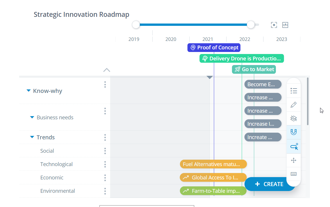Open the list view icon on the right toolbar

pyautogui.click(x=294, y=91)
